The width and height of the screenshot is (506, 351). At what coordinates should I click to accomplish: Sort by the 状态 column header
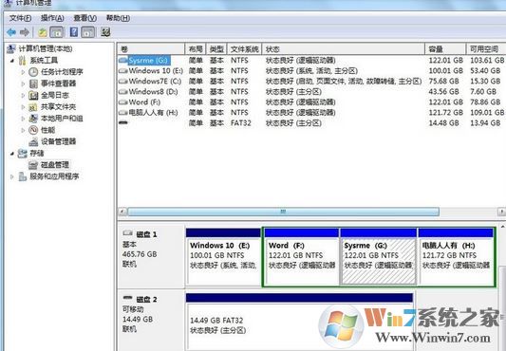344,49
